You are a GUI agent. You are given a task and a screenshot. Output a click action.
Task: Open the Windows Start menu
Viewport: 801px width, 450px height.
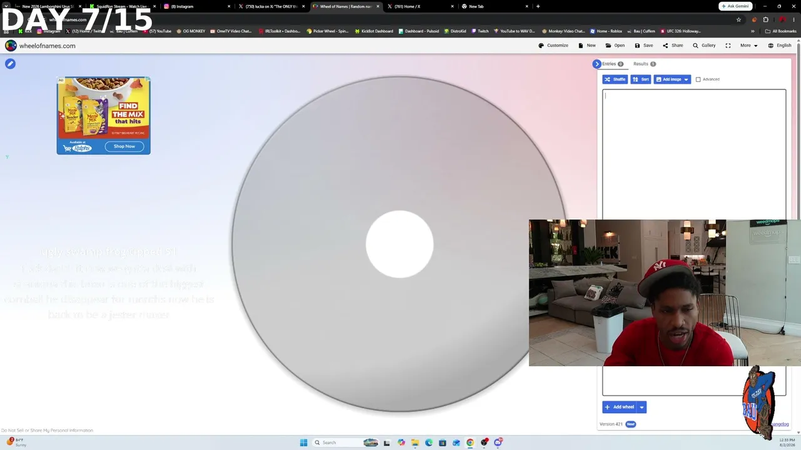click(304, 442)
